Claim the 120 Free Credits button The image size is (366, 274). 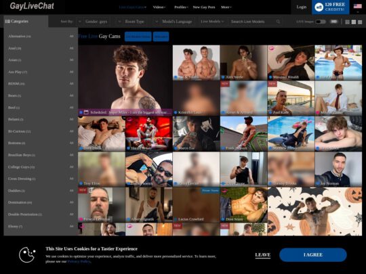pyautogui.click(x=331, y=7)
